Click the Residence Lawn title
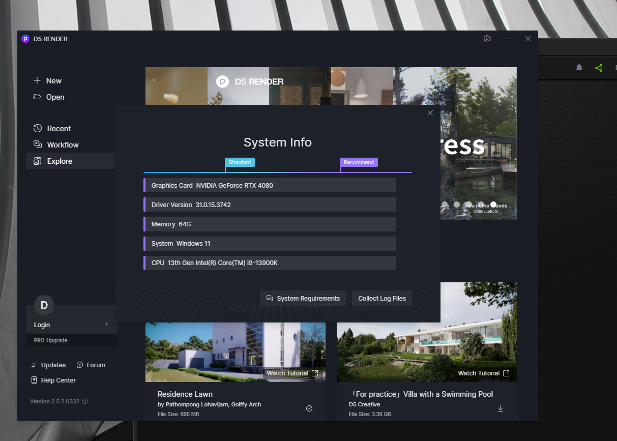 [x=185, y=394]
